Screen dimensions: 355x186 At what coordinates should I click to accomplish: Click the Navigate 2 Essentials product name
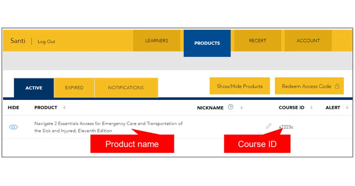[x=108, y=127]
